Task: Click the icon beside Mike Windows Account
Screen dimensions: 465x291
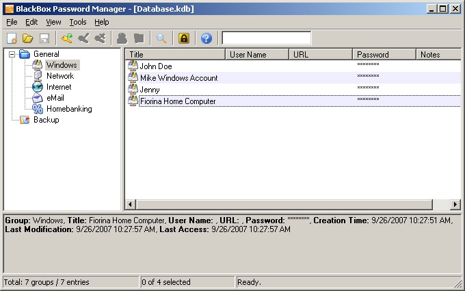Action: [x=133, y=77]
